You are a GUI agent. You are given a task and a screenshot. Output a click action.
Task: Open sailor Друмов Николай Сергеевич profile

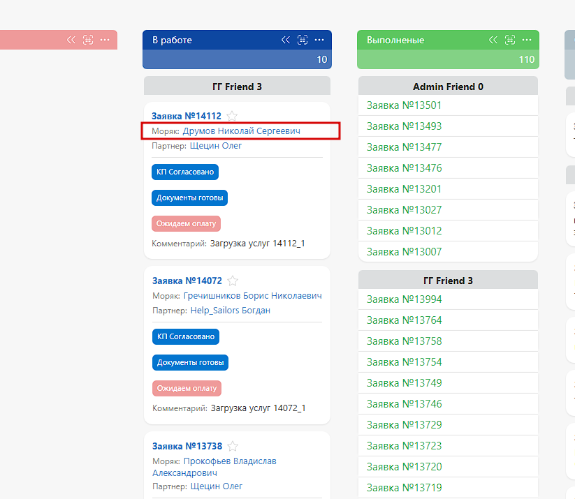click(x=241, y=131)
